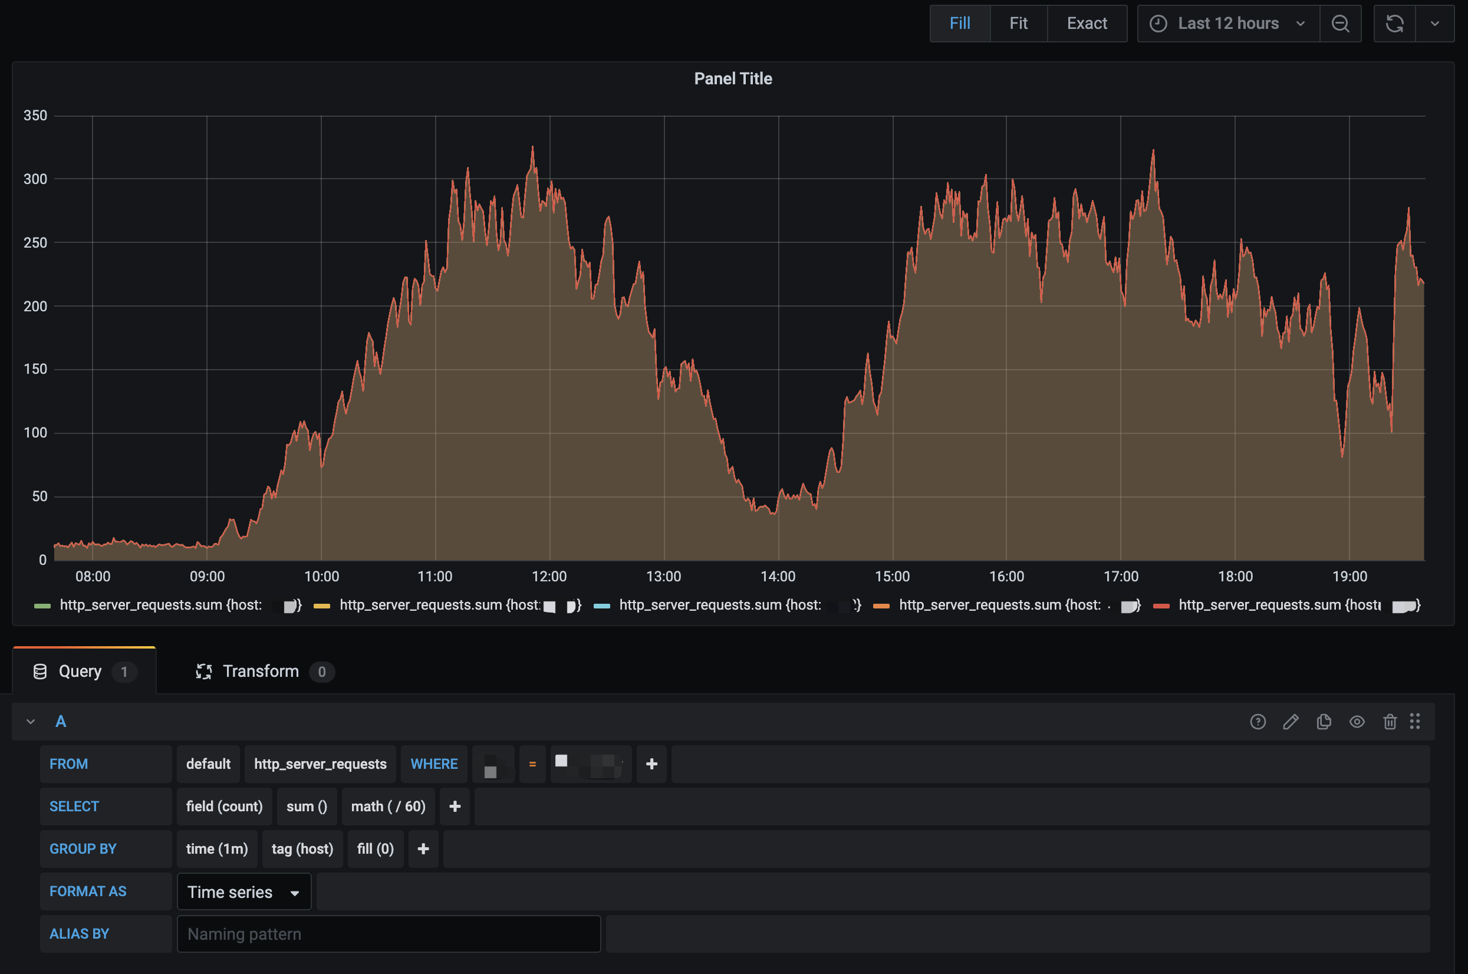Viewport: 1468px width, 974px height.
Task: Add a GROUP BY clause with the plus button
Action: click(423, 848)
